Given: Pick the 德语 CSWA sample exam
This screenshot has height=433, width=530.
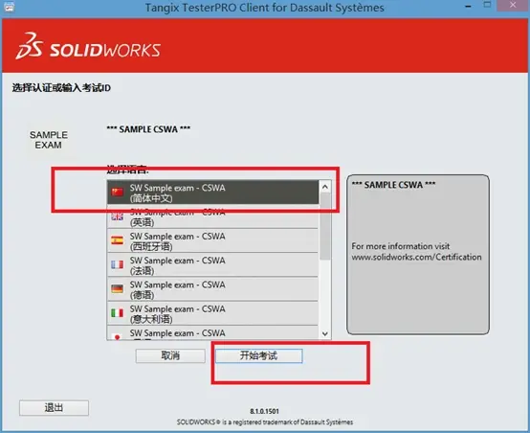Looking at the screenshot, I should click(213, 289).
